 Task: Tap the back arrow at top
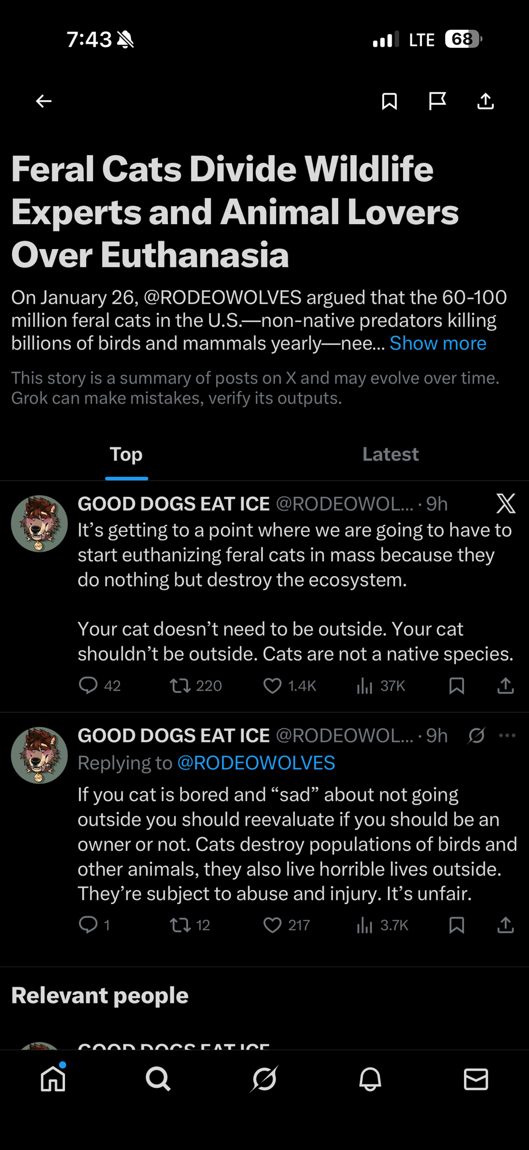[44, 101]
